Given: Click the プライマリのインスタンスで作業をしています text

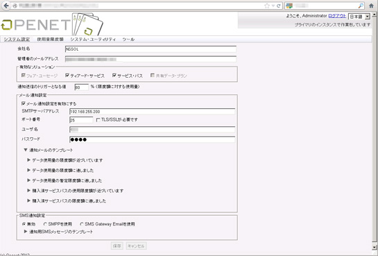Looking at the screenshot, I should (332, 24).
